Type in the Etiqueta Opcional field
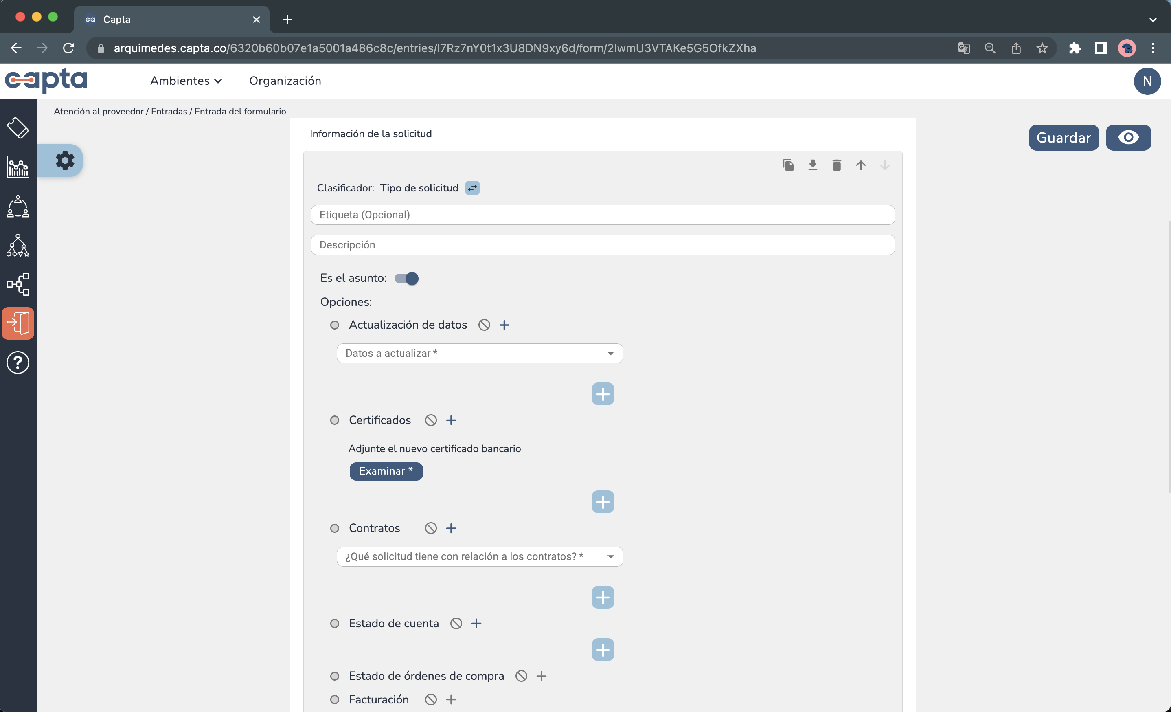1171x712 pixels. (x=603, y=215)
